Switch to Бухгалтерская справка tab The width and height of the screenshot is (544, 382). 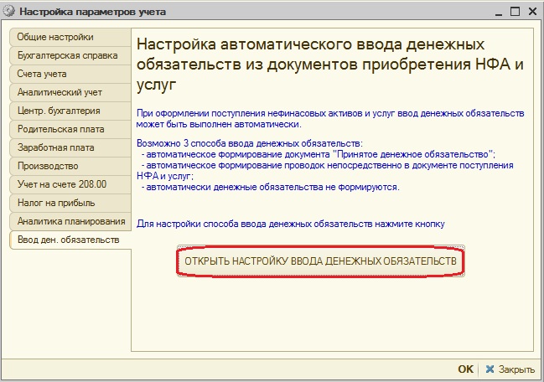coord(70,55)
